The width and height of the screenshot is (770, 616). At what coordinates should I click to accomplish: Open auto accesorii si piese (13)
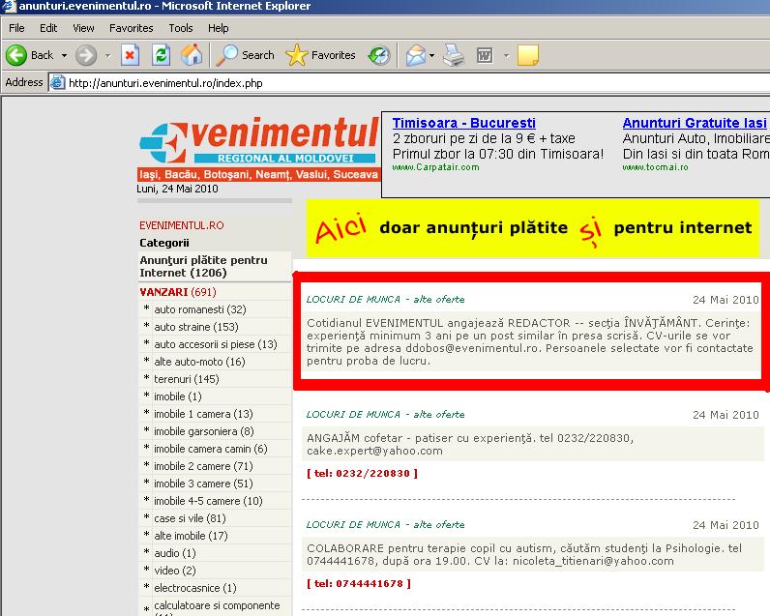[216, 344]
